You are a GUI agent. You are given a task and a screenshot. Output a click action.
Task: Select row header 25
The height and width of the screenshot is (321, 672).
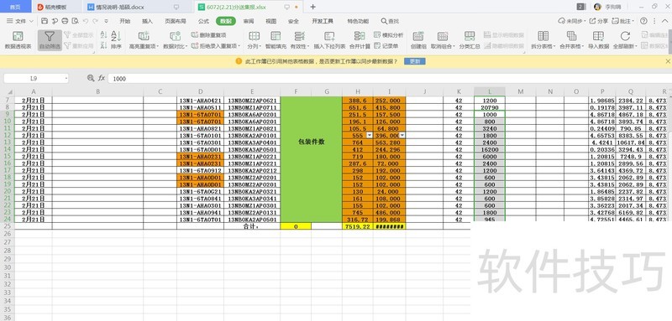coord(8,226)
